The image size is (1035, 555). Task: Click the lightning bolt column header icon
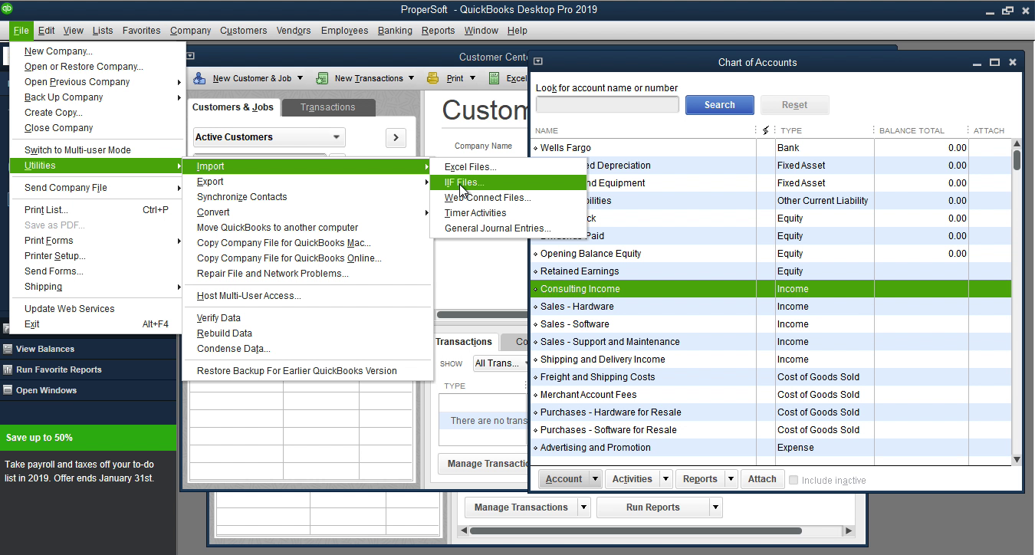[765, 130]
